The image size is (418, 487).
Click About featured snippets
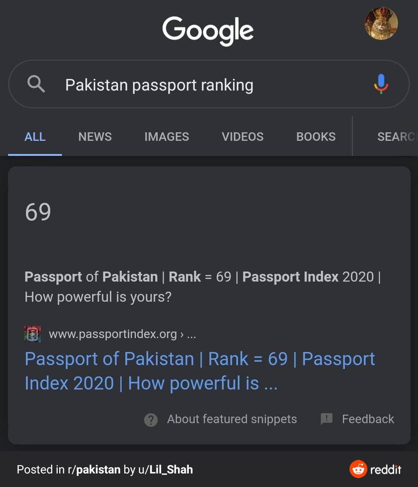[x=232, y=419]
